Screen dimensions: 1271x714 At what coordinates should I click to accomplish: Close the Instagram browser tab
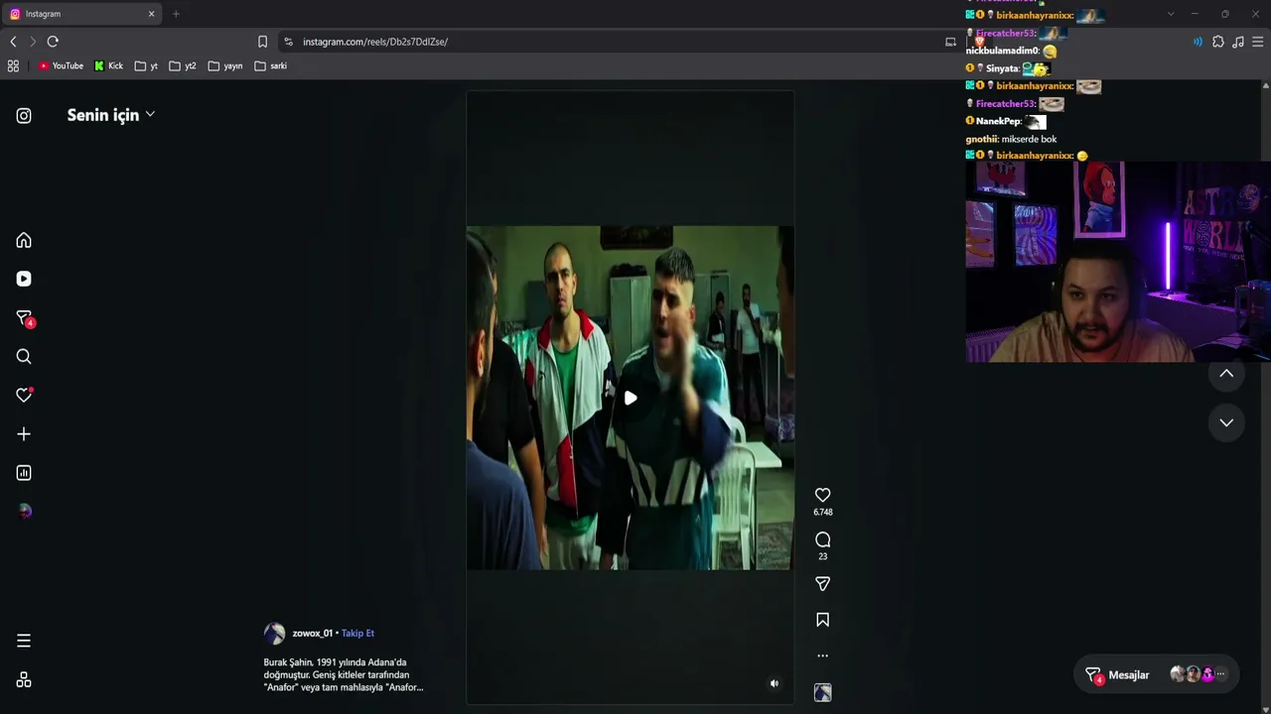[151, 14]
